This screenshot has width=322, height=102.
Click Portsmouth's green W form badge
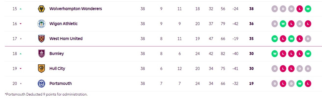coord(299,84)
